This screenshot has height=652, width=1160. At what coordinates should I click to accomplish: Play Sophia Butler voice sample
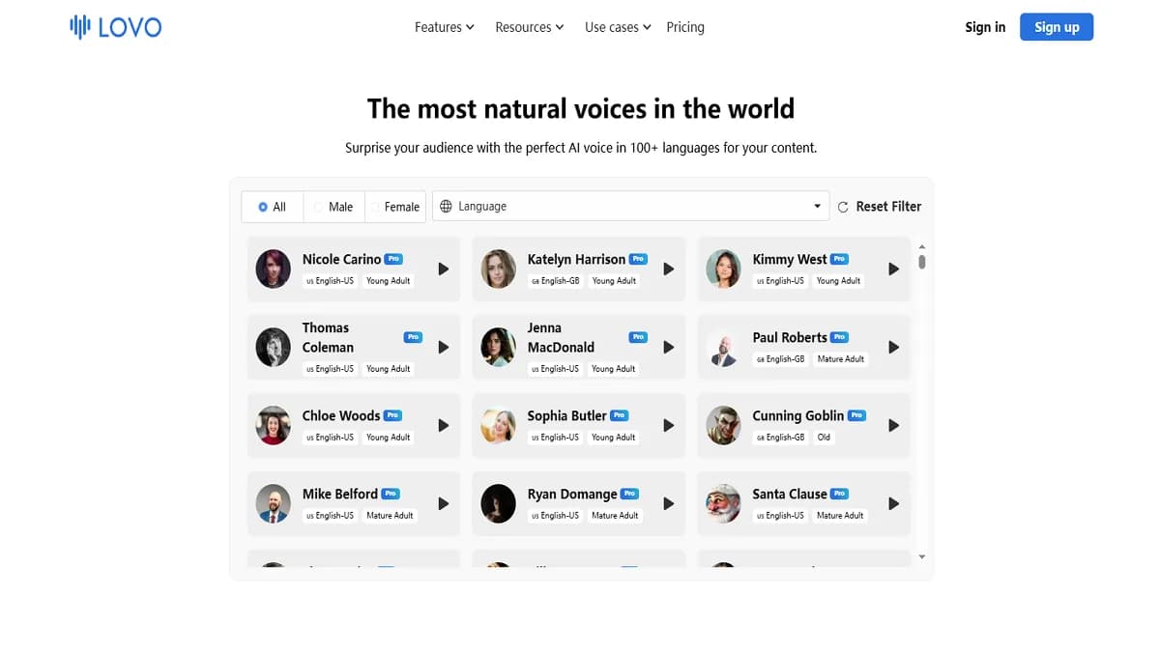[669, 425]
